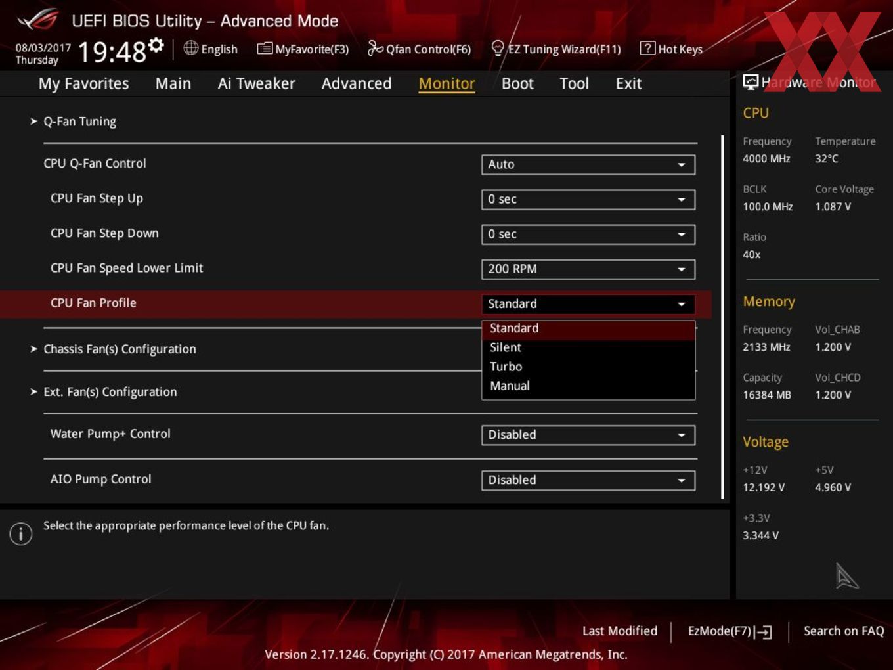Click the Ratio value 40x
This screenshot has width=893, height=670.
tap(752, 254)
